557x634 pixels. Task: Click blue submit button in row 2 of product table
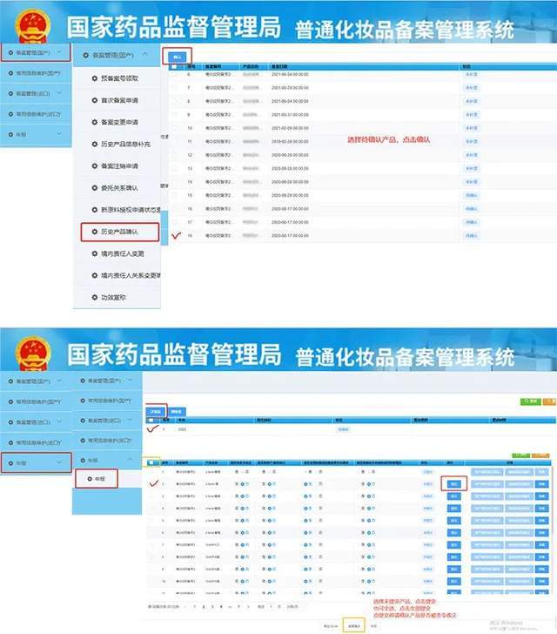453,484
